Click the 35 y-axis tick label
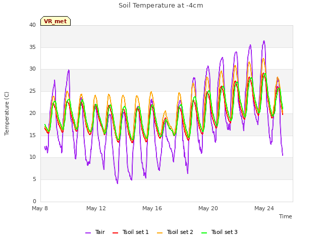This screenshot has width=323, height=242. point(32,47)
